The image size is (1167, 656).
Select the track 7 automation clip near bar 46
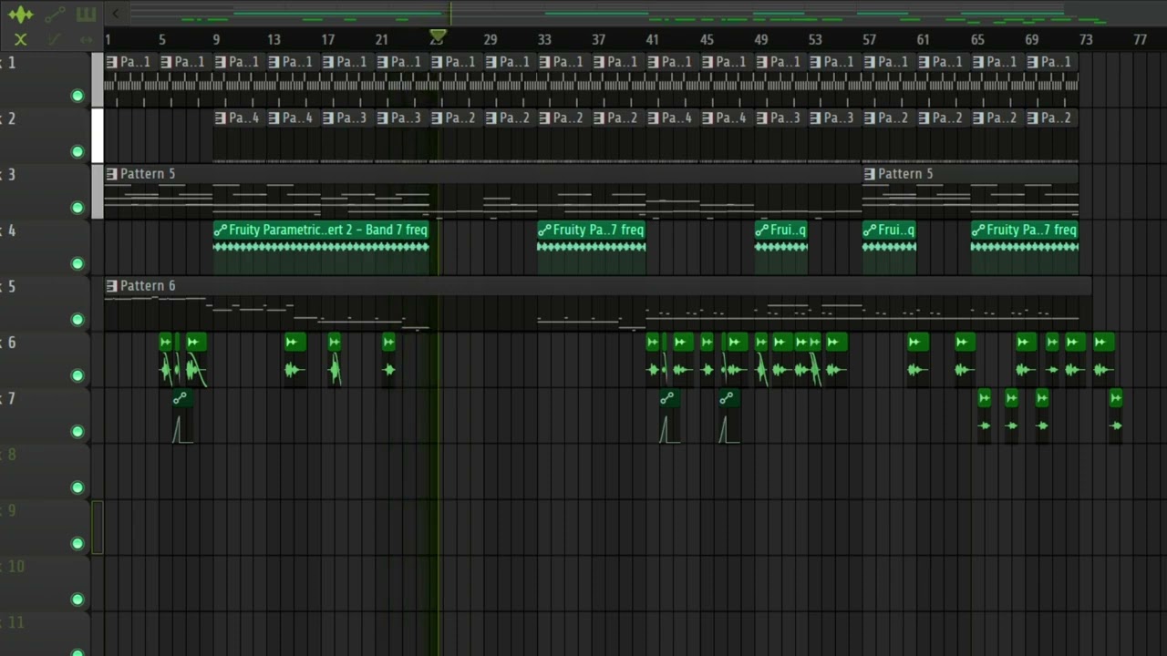tap(728, 416)
